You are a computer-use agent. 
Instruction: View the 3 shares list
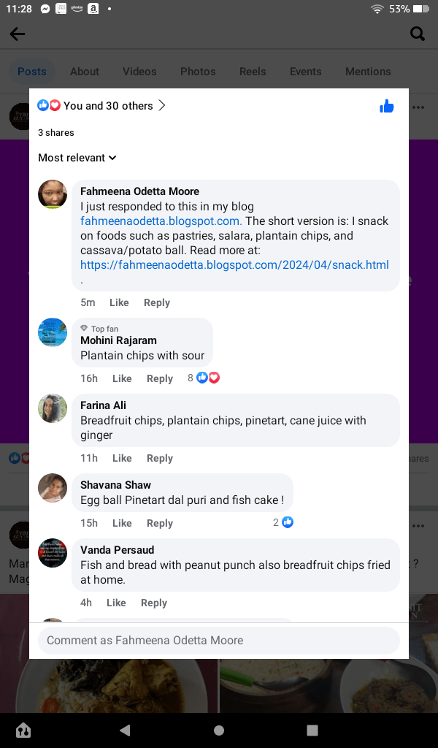point(56,133)
